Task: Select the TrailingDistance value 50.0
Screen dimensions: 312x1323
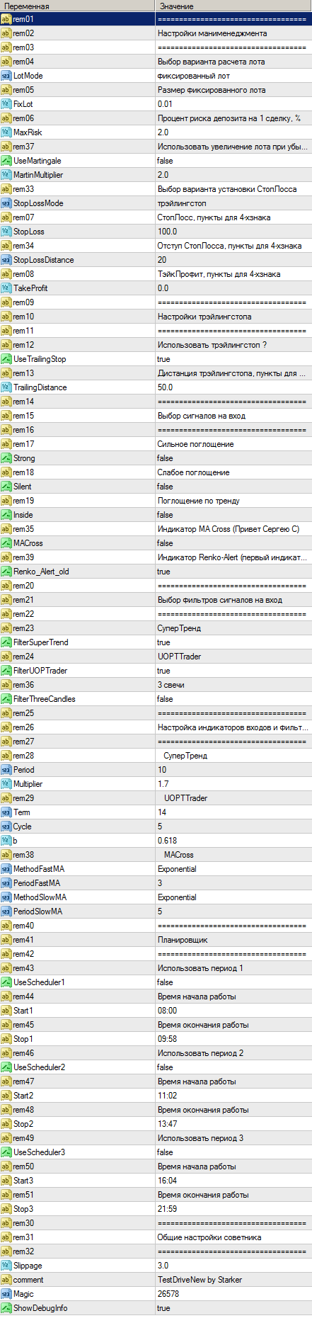Action: [x=165, y=387]
